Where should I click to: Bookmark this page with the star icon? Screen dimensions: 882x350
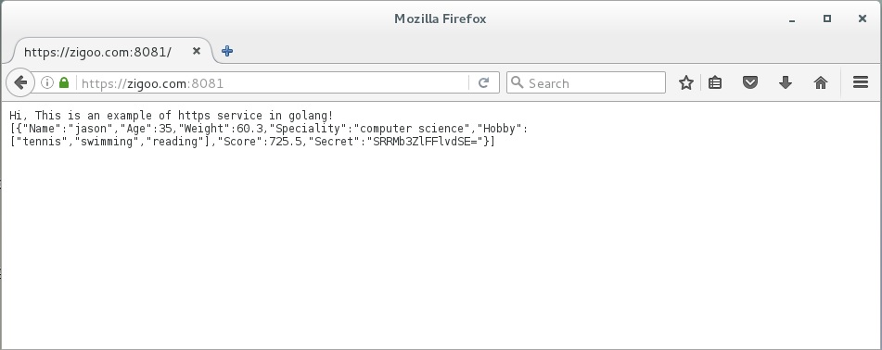click(x=685, y=83)
